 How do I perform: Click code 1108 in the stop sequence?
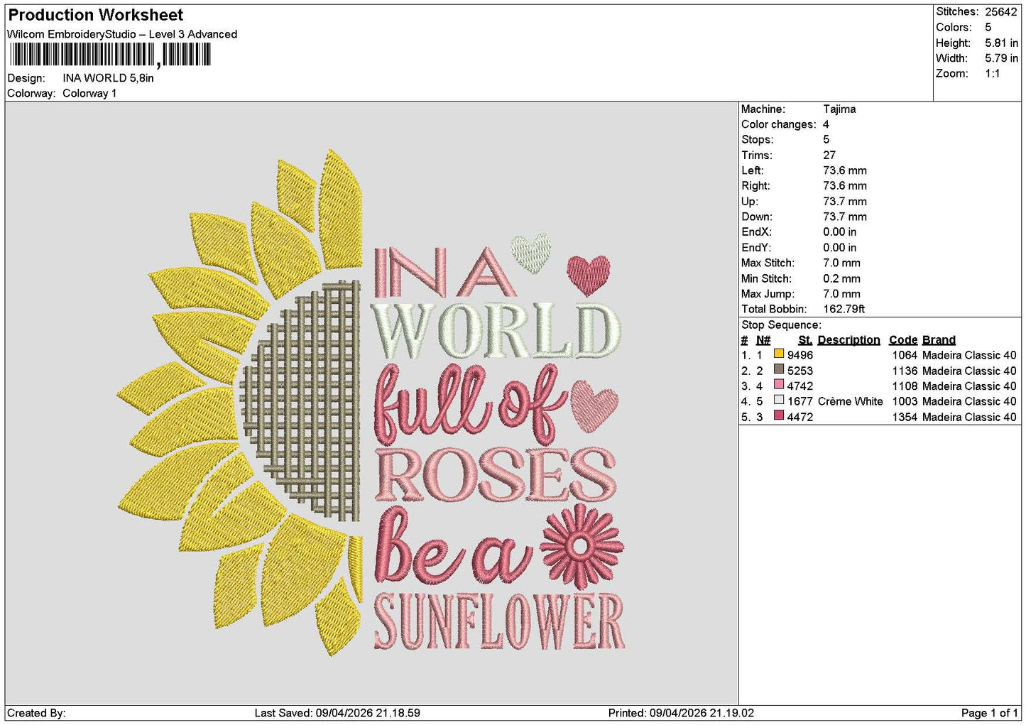pos(905,386)
